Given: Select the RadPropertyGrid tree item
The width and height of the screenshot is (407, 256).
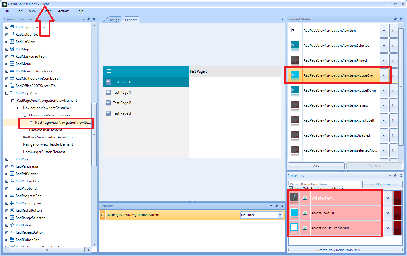Looking at the screenshot, I should [x=29, y=203].
